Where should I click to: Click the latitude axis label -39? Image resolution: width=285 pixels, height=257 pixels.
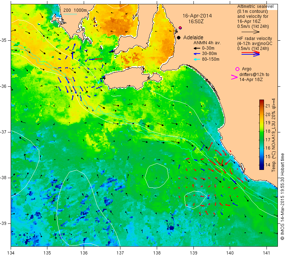pyautogui.click(x=4, y=223)
